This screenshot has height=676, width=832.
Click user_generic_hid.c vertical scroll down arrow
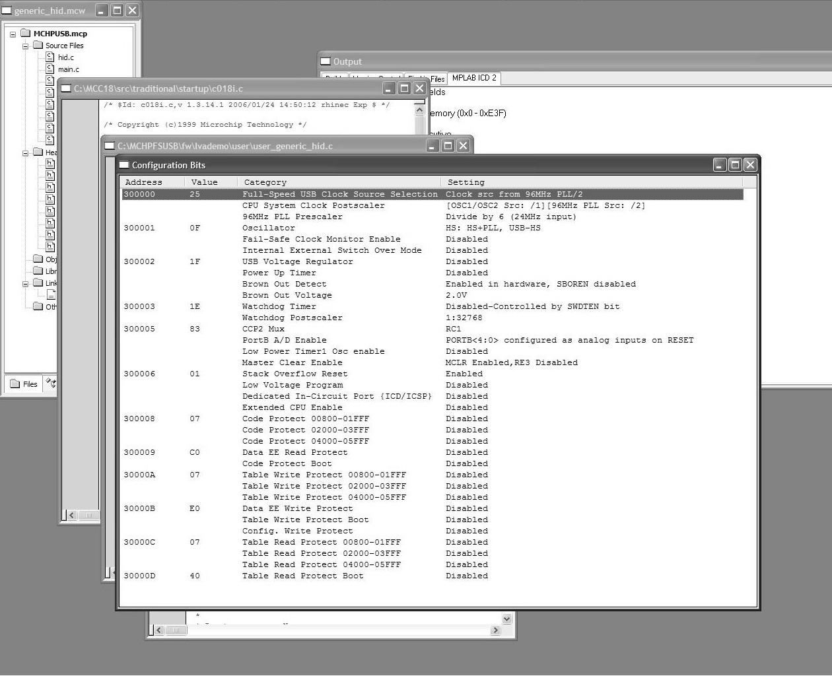pyautogui.click(x=506, y=619)
